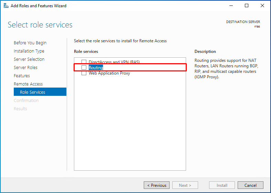Maximize the wizard window
The width and height of the screenshot is (271, 193).
click(247, 6)
